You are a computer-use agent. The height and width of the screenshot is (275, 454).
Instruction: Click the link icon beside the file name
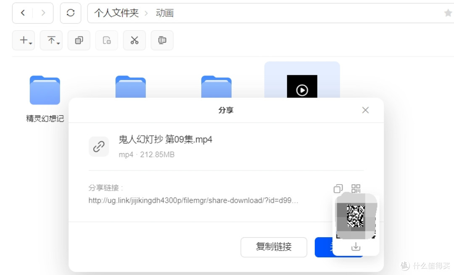(x=99, y=147)
